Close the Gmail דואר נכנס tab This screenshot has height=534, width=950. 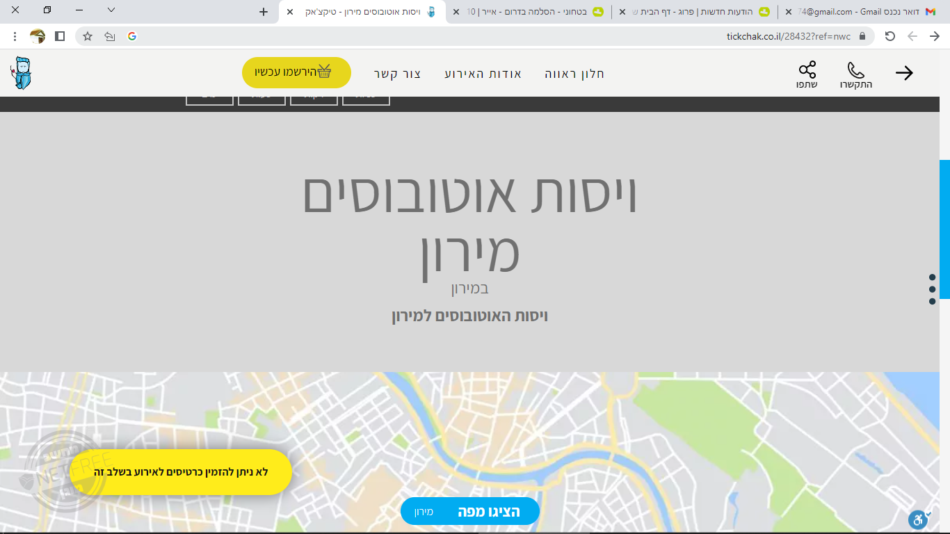click(x=789, y=12)
